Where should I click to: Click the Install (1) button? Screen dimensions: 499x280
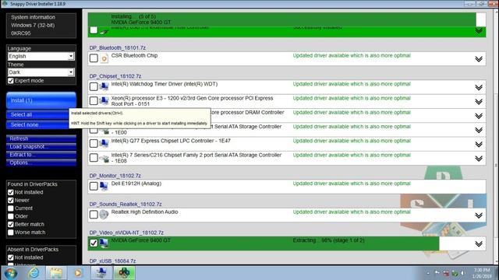[41, 100]
